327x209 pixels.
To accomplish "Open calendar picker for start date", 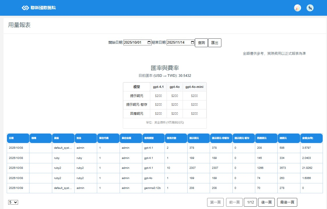I will click(149, 42).
